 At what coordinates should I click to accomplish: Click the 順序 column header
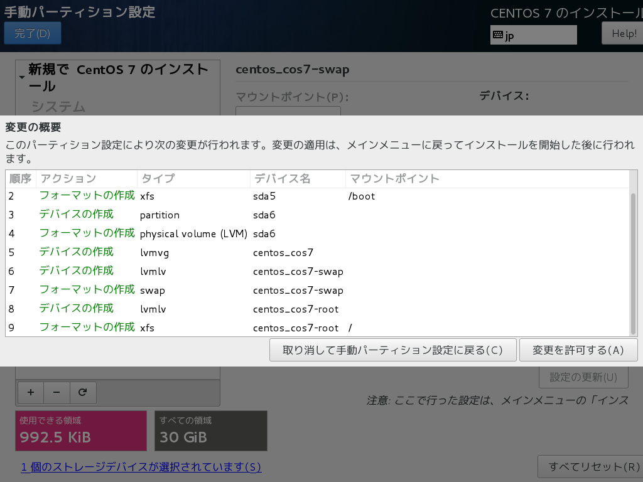pos(21,179)
